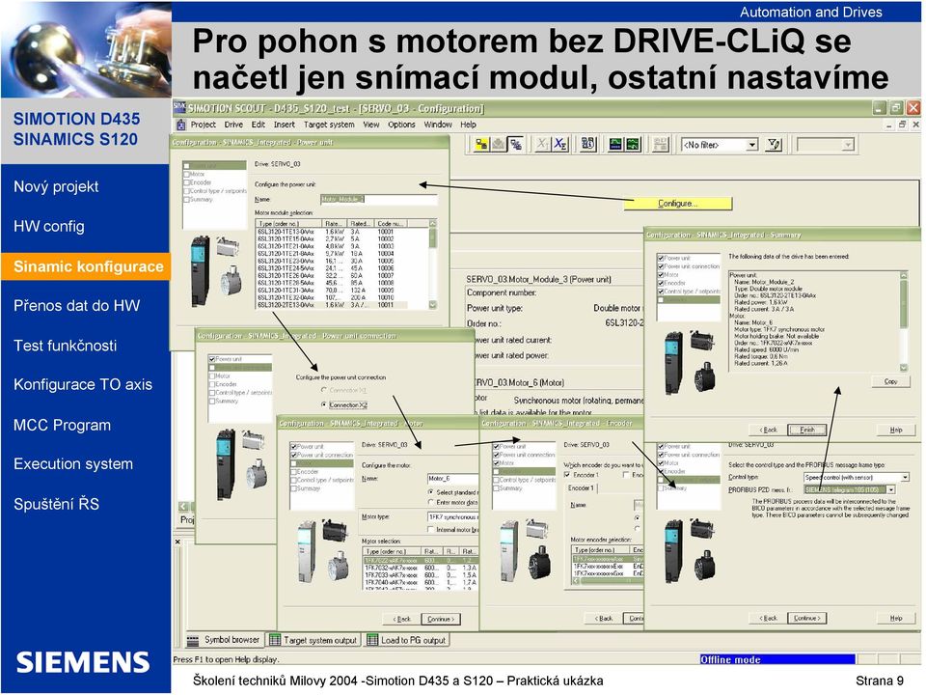Click Continue in the Motor wizard

[441, 619]
